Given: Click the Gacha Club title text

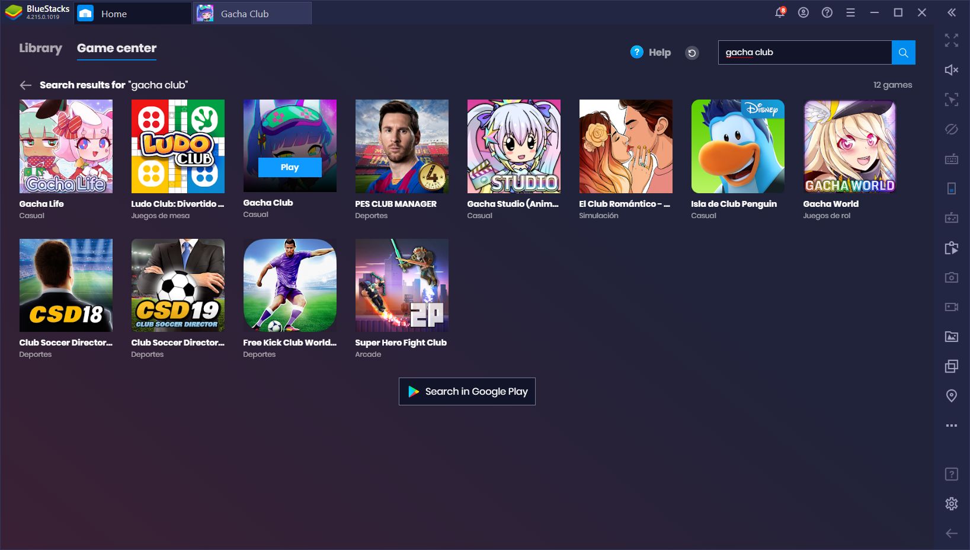Looking at the screenshot, I should 268,203.
